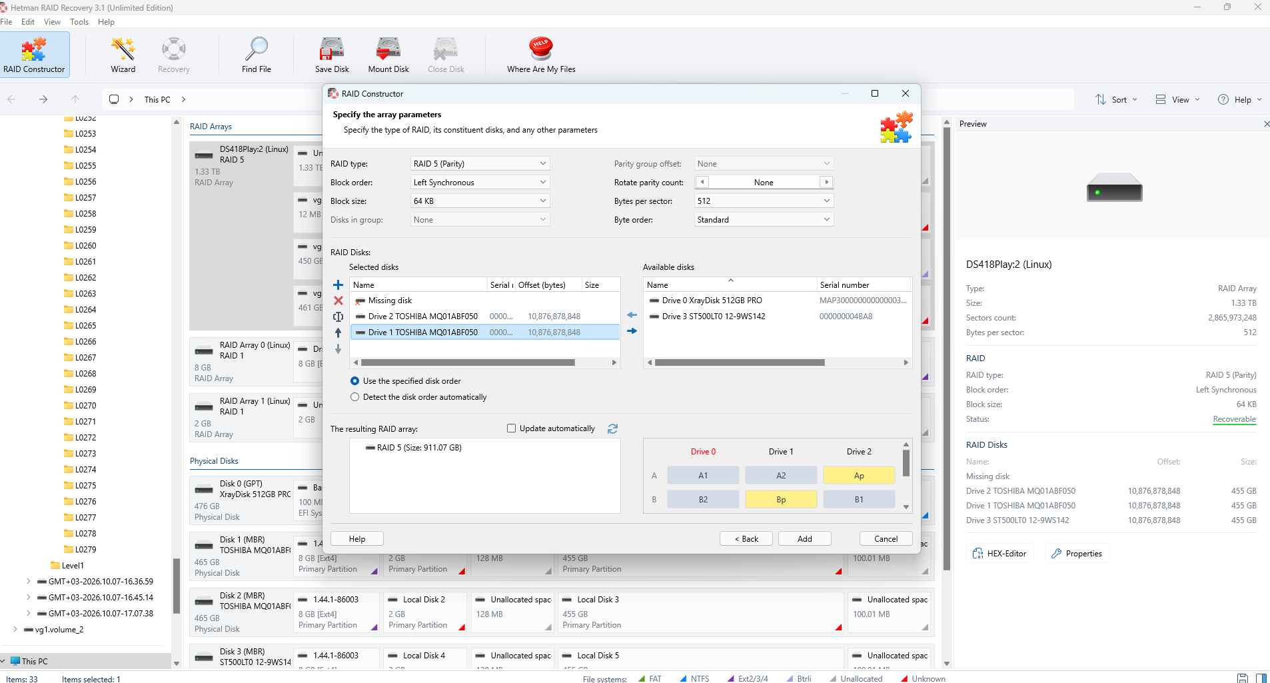This screenshot has width=1270, height=683.
Task: Add a disk with the plus icon
Action: [338, 285]
